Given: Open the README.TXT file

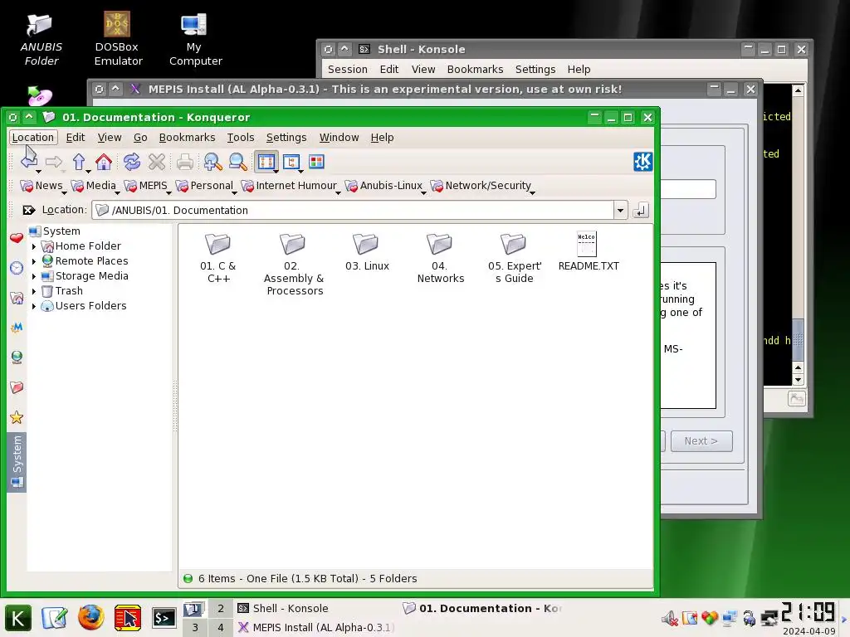Looking at the screenshot, I should [589, 251].
